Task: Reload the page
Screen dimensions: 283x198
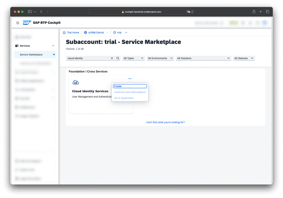Action: [192, 12]
